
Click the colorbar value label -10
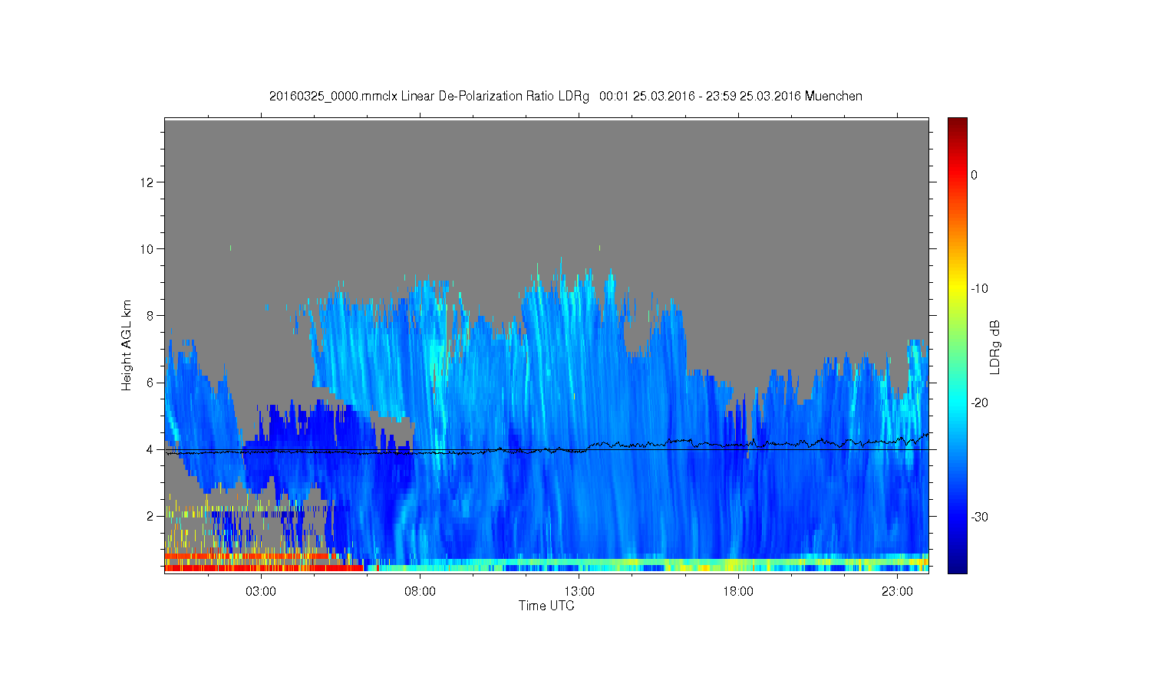coord(978,289)
